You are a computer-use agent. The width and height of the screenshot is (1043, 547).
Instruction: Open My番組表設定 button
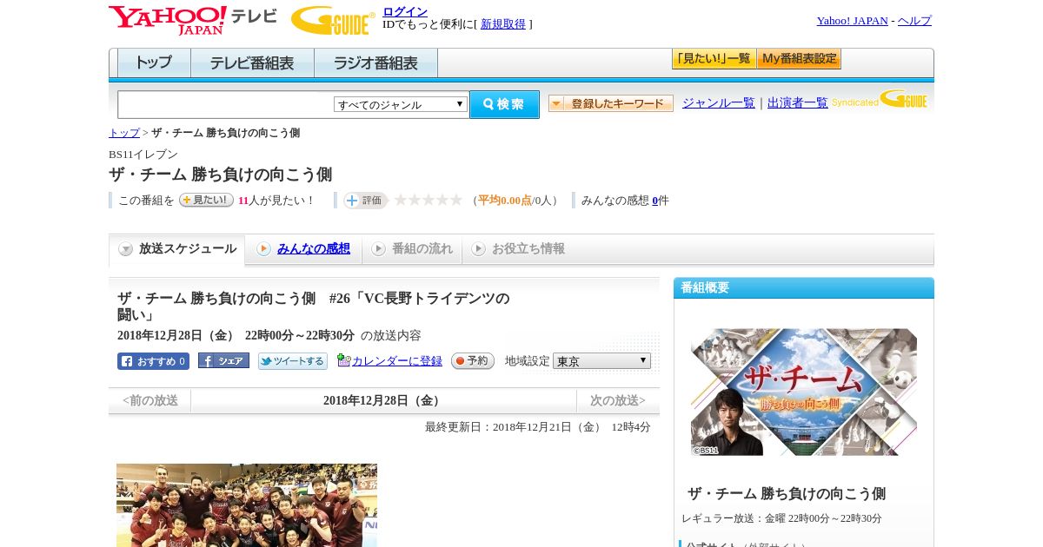799,59
